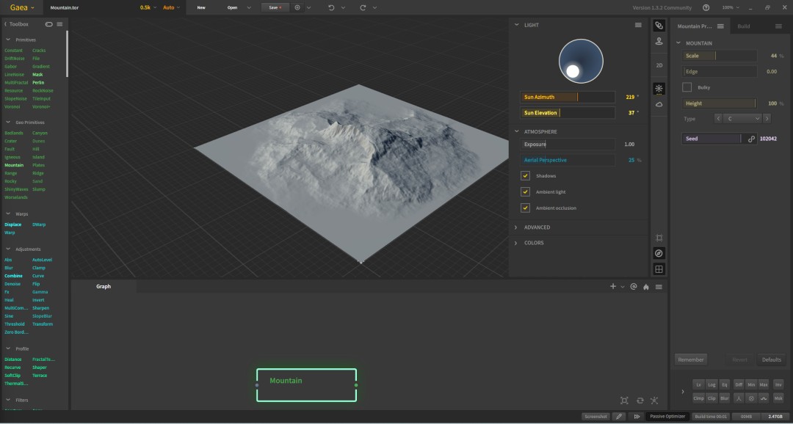Image resolution: width=793 pixels, height=424 pixels.
Task: Disable the Shadows checkbox
Action: (x=526, y=176)
